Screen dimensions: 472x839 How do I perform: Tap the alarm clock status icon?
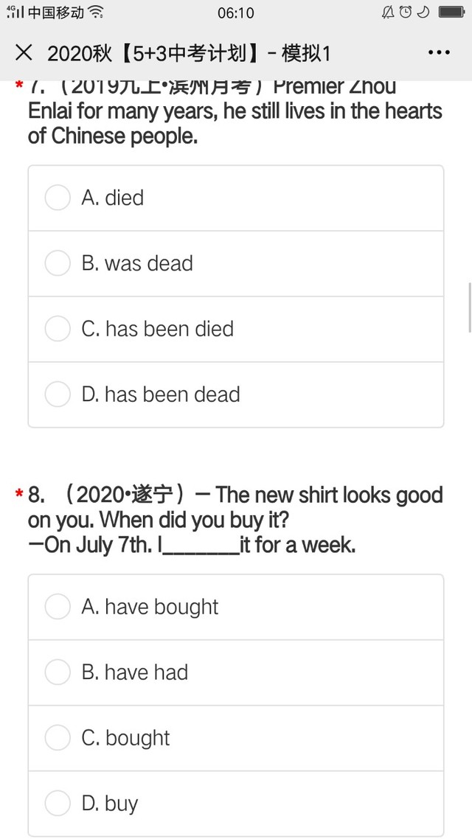[x=406, y=13]
